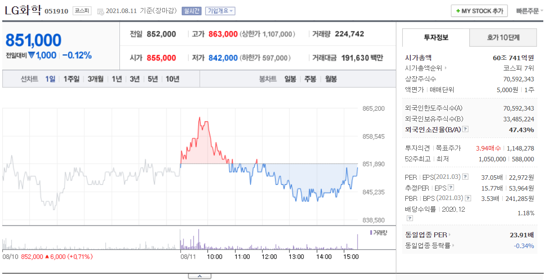Click chart axis label 851,890
Viewport: 546px width, 280px height.
[374, 164]
